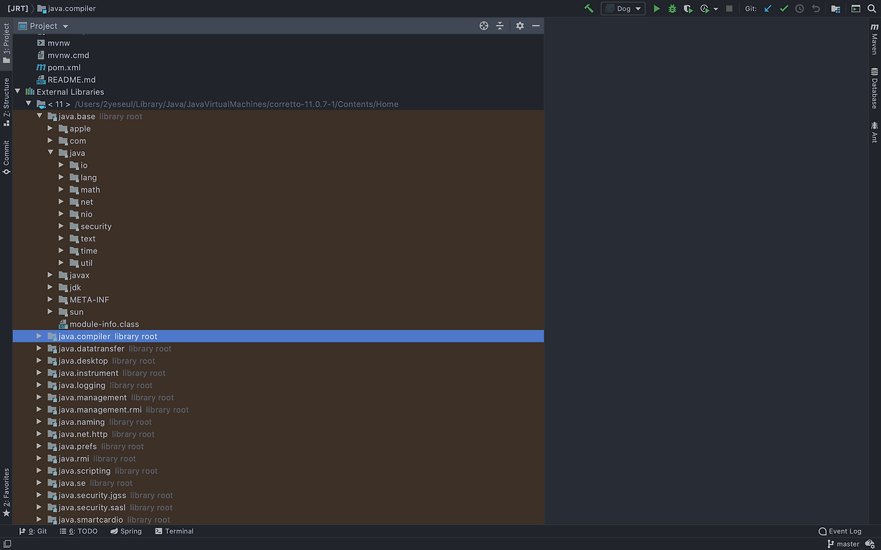The image size is (881, 550).
Task: Switch to the 1: Project side tab
Action: pyautogui.click(x=6, y=43)
